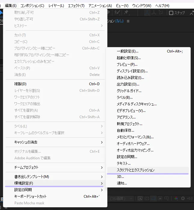Viewport: 194px width, 210px height.
Task: Open アピアランス... preferences
Action: (x=148, y=117)
